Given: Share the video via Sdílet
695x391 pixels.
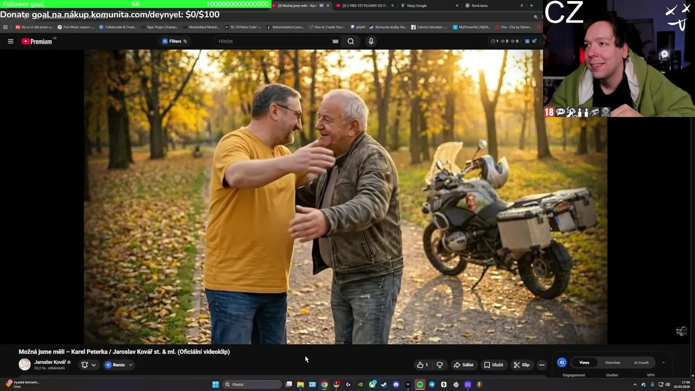Looking at the screenshot, I should coord(464,365).
